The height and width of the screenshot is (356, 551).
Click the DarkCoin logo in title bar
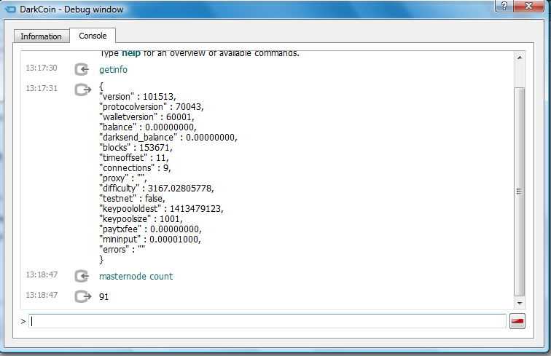[x=10, y=9]
